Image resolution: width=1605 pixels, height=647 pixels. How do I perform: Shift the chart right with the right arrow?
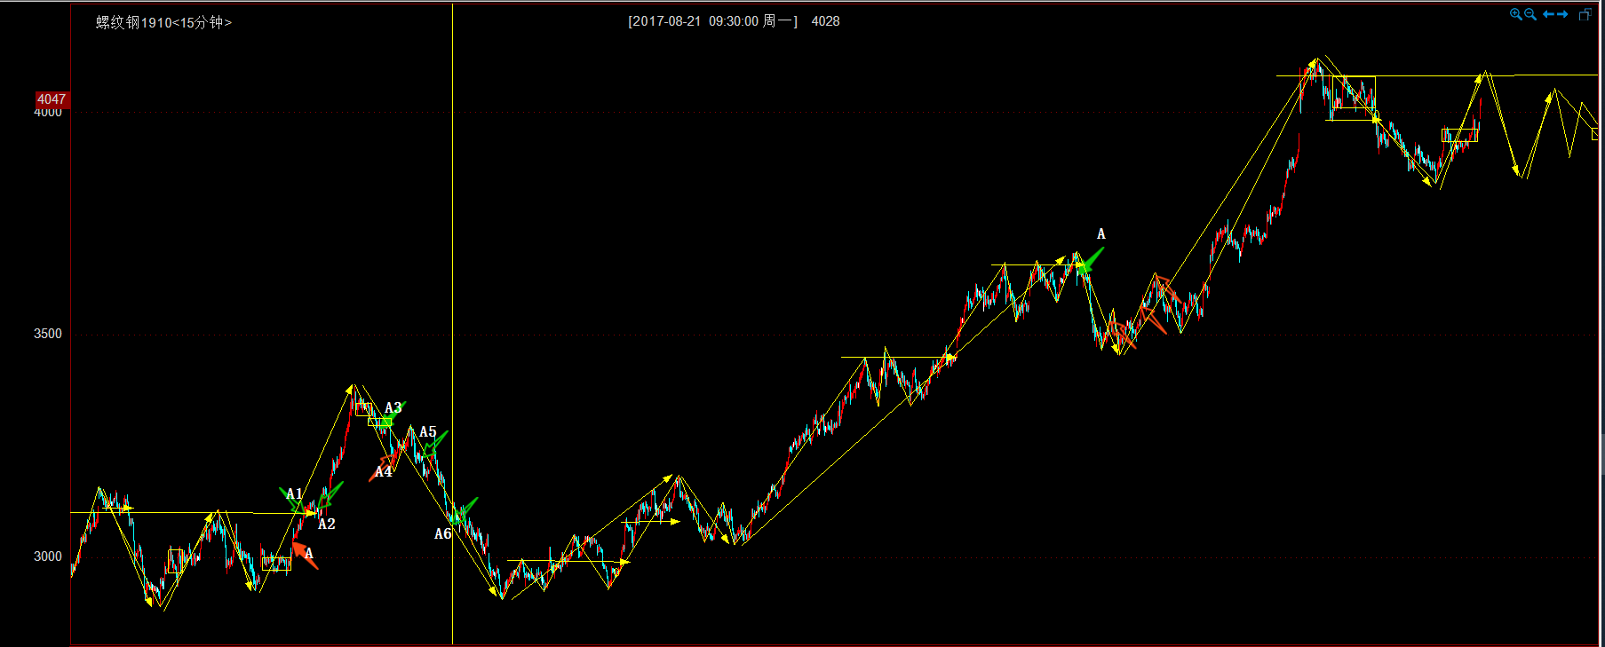pos(1562,14)
